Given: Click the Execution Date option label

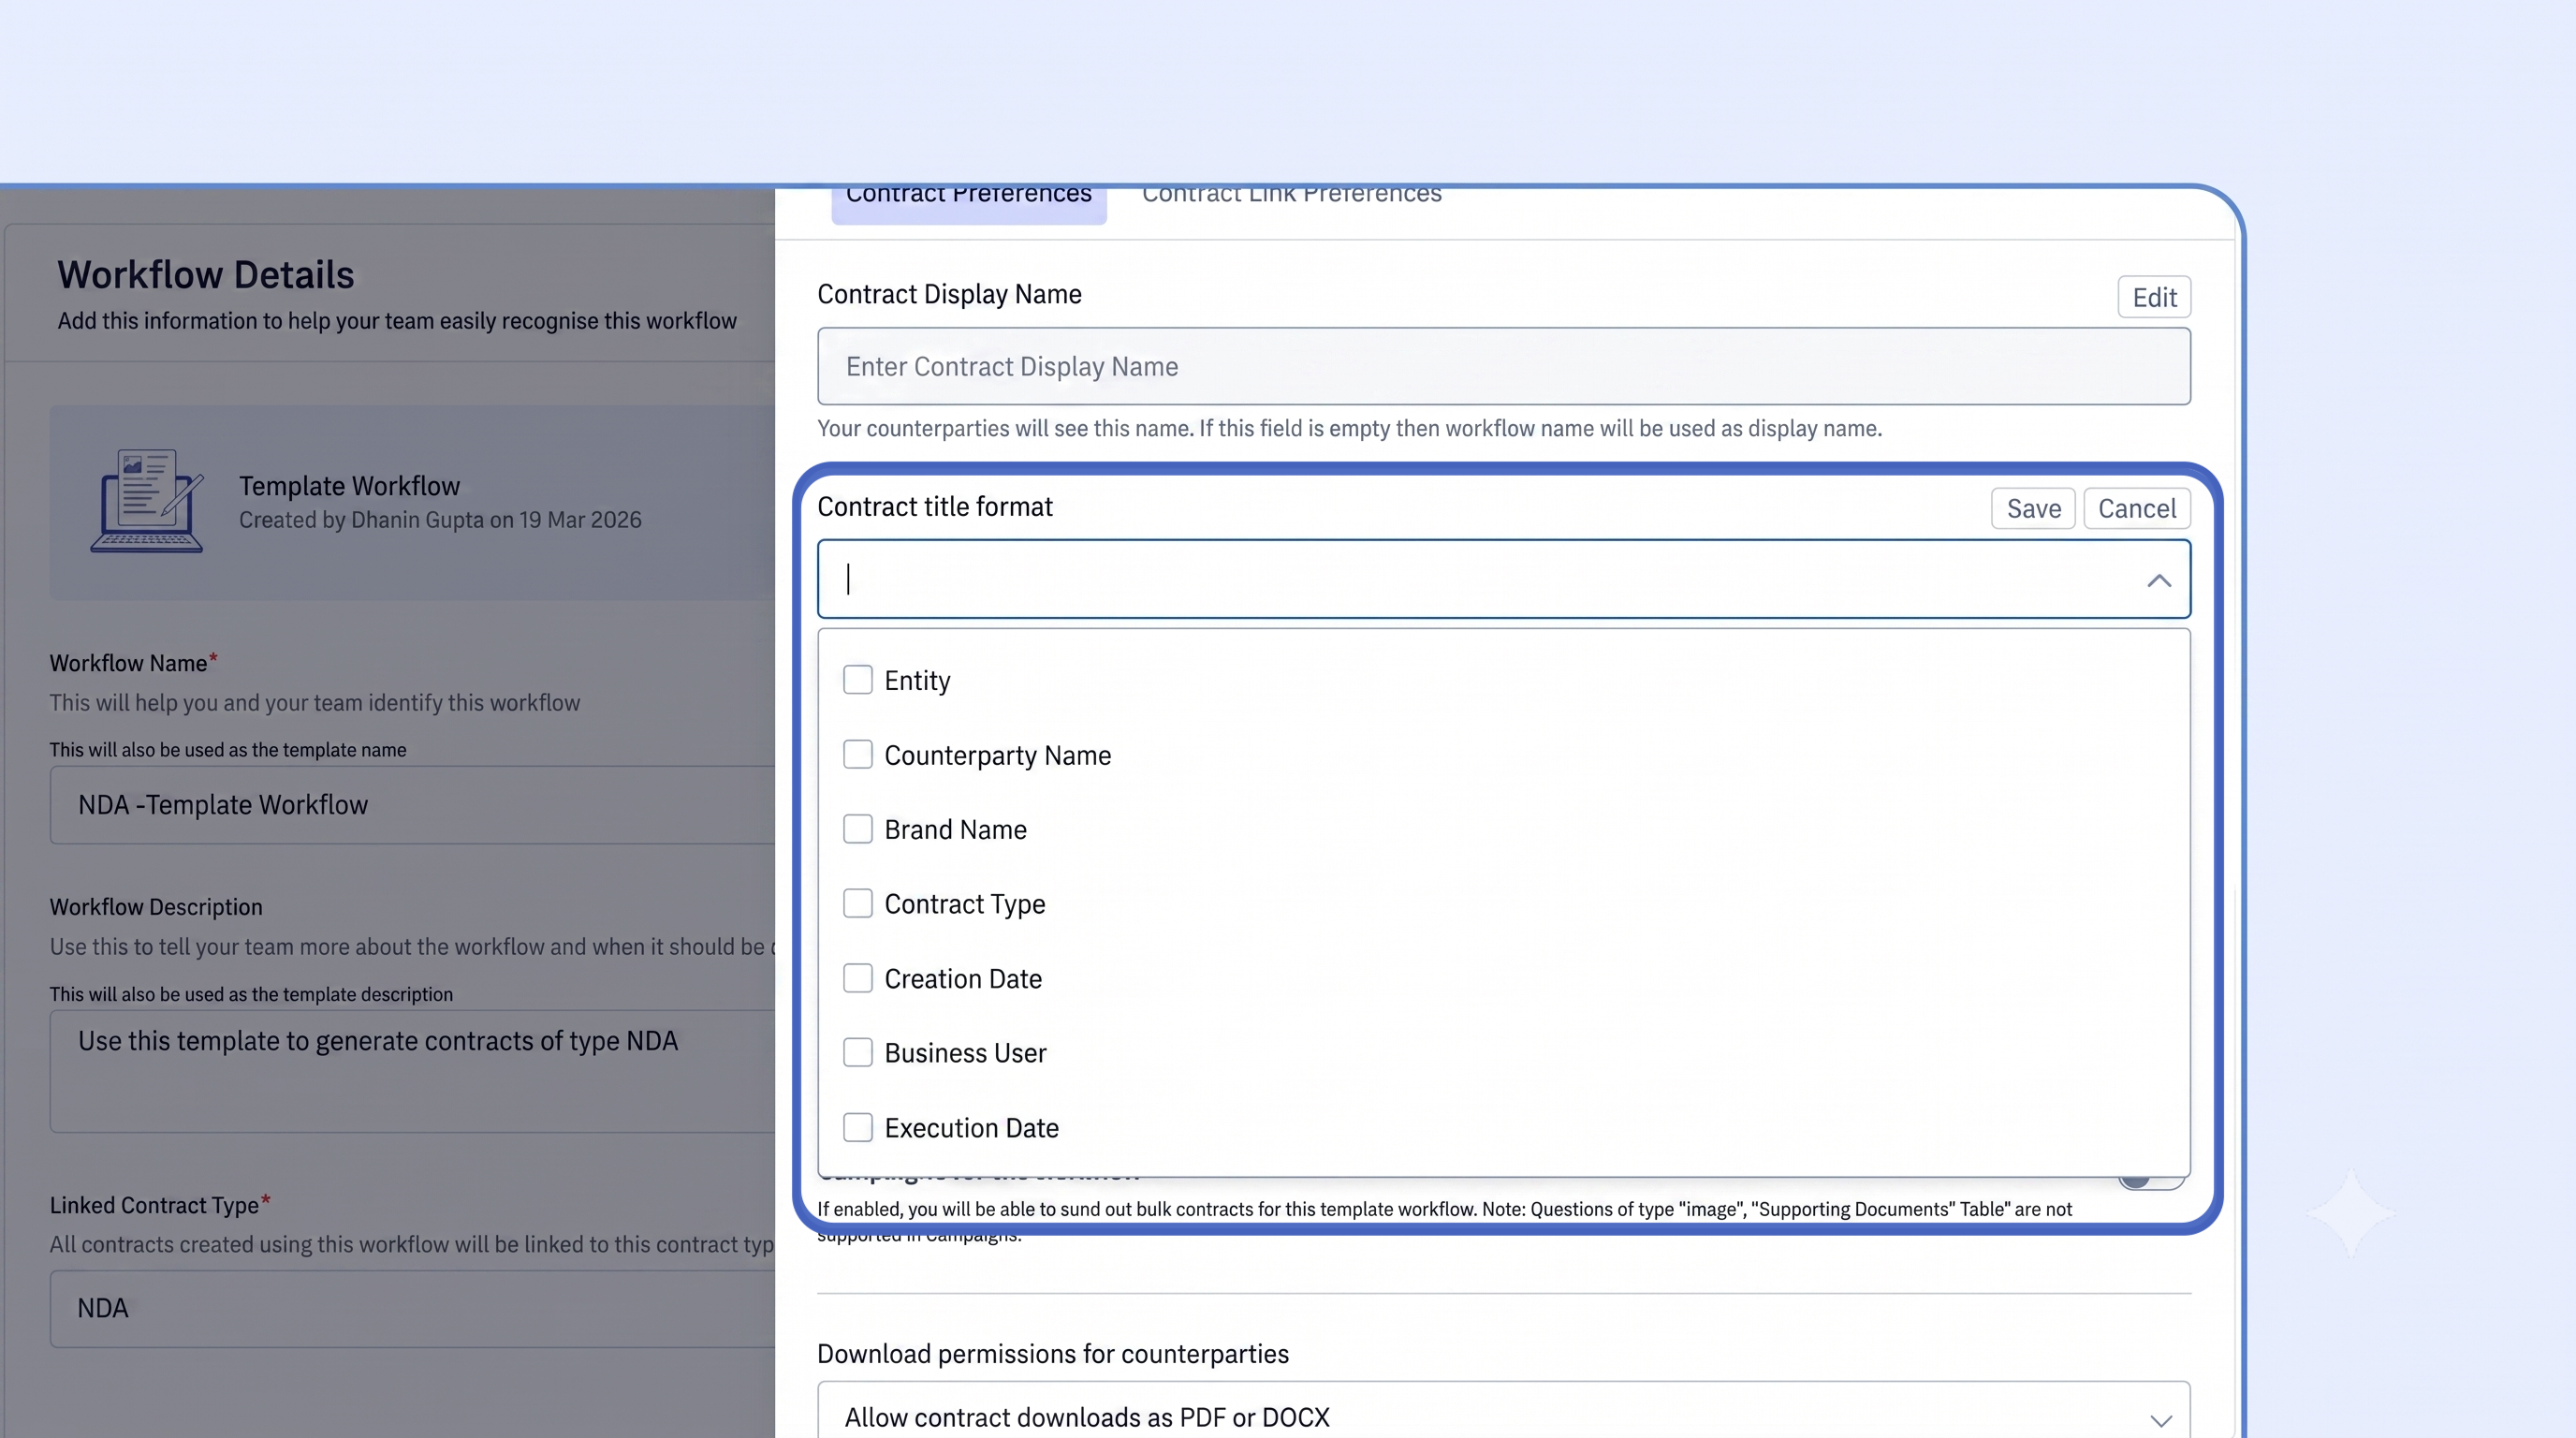Looking at the screenshot, I should 971,1128.
